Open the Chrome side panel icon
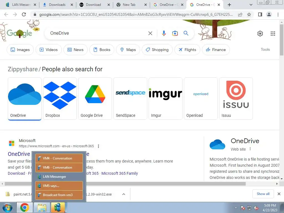 260,14
